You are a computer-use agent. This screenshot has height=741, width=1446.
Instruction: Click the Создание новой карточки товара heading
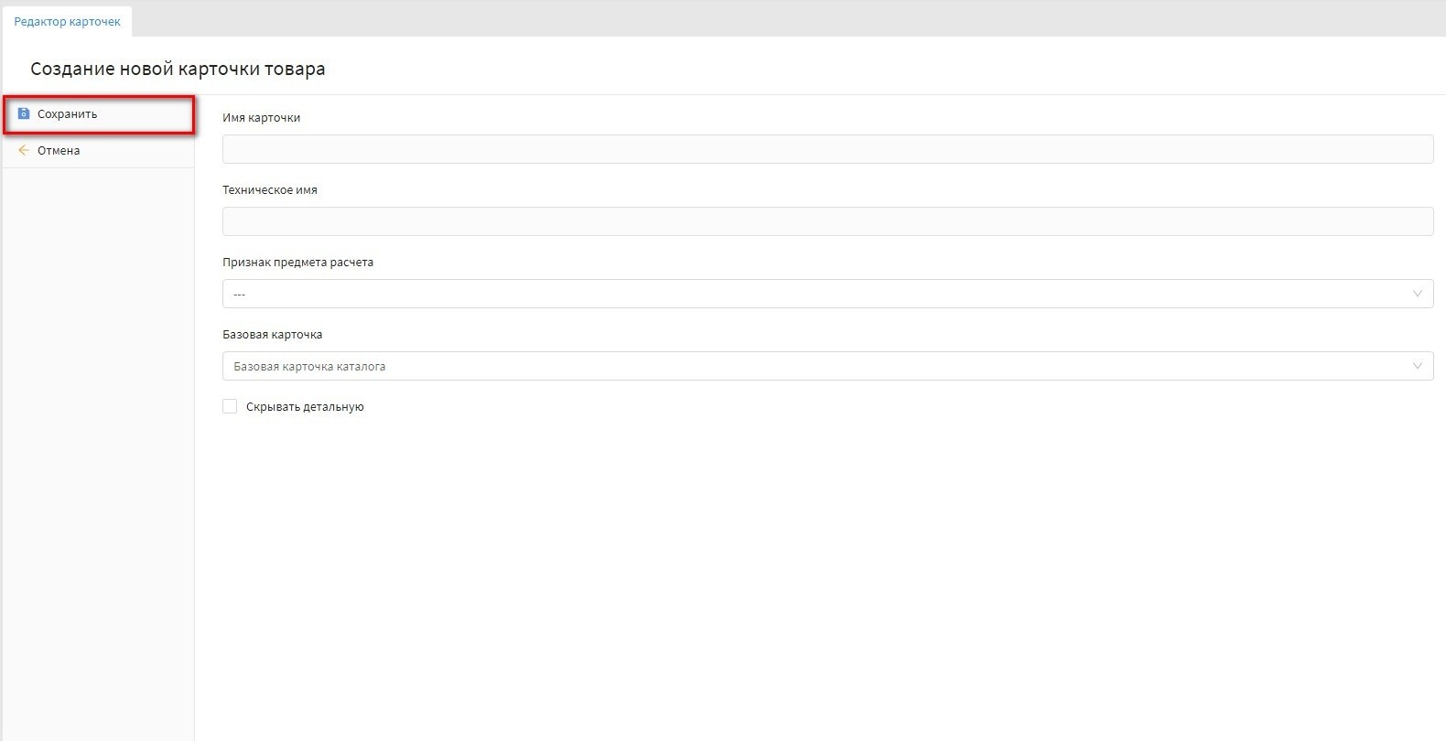point(178,69)
